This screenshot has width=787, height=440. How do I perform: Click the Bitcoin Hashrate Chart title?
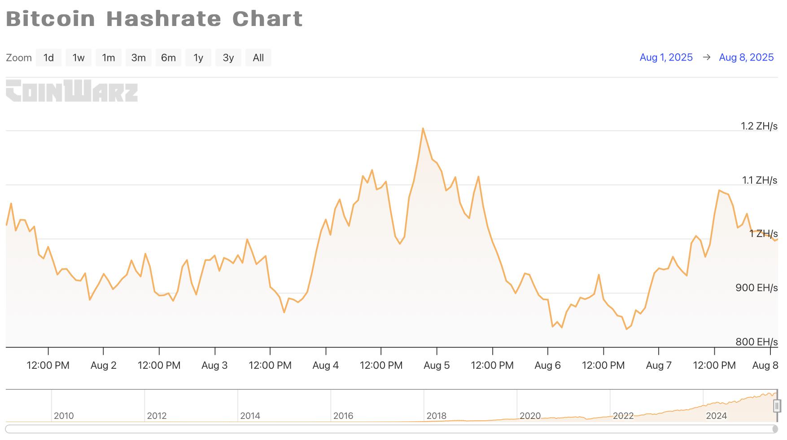154,19
